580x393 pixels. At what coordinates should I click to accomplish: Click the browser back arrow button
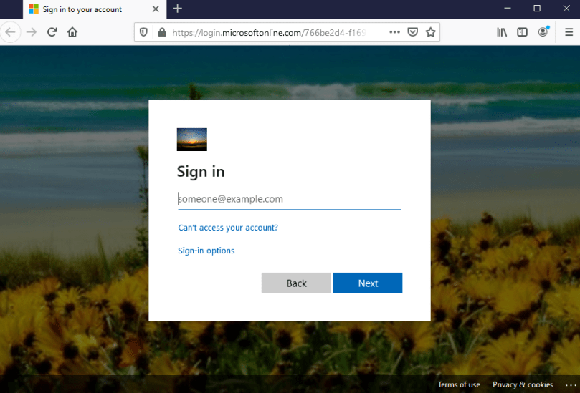(9, 32)
